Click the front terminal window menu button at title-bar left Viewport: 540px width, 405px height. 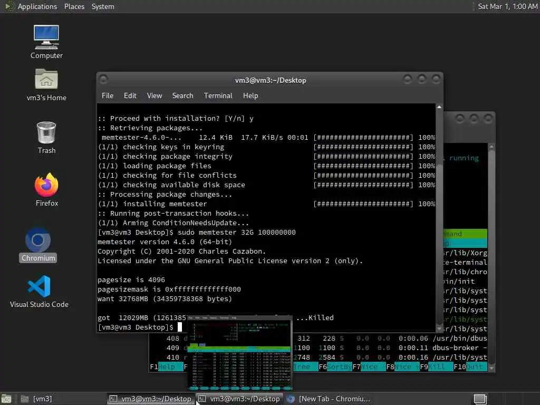click(x=103, y=80)
